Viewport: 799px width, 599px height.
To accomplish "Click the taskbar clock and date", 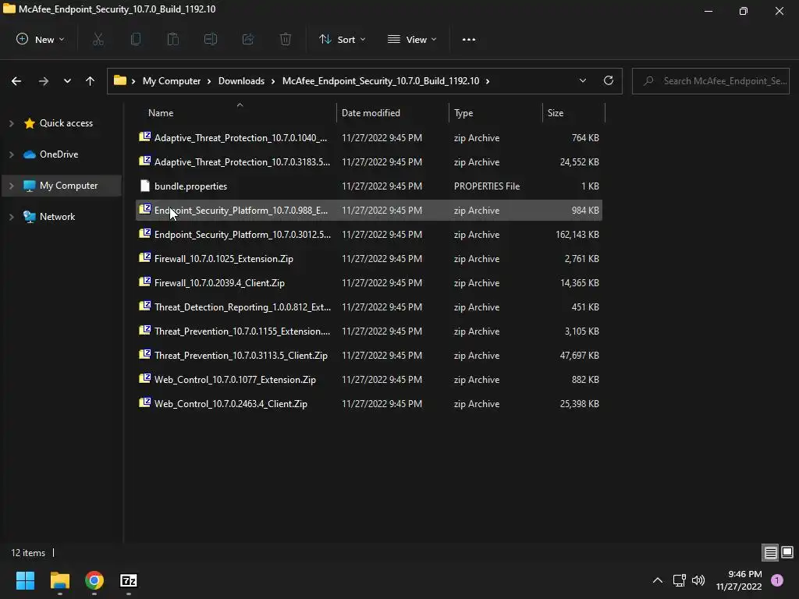I will tap(739, 580).
